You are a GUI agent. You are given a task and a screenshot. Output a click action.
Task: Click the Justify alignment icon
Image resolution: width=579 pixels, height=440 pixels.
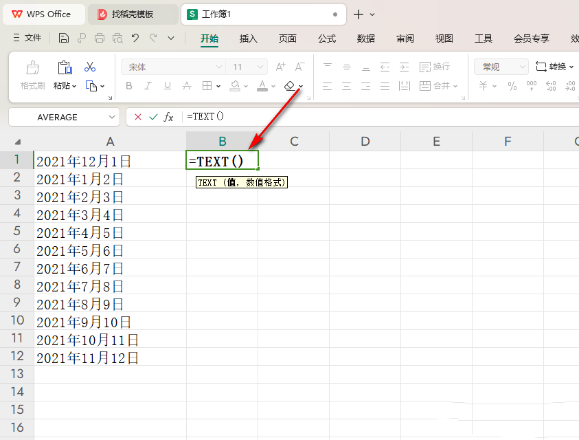click(385, 86)
